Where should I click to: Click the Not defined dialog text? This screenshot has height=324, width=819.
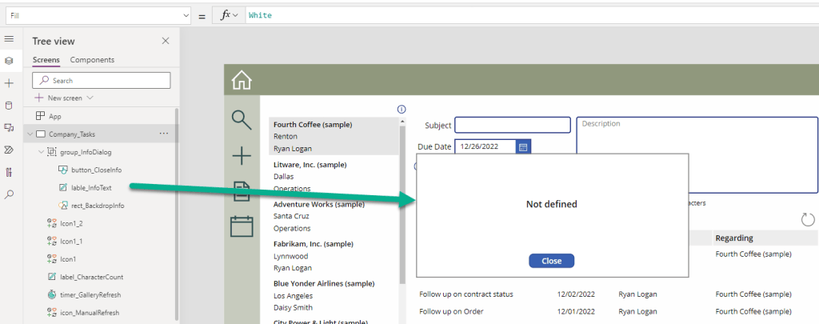(552, 204)
